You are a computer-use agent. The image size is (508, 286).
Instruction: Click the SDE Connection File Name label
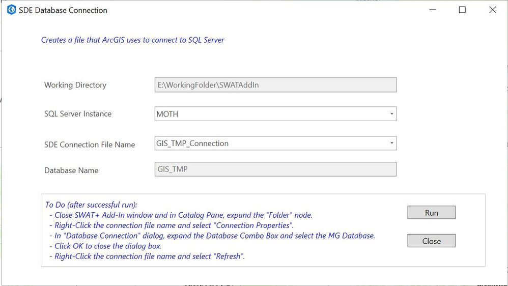point(90,145)
